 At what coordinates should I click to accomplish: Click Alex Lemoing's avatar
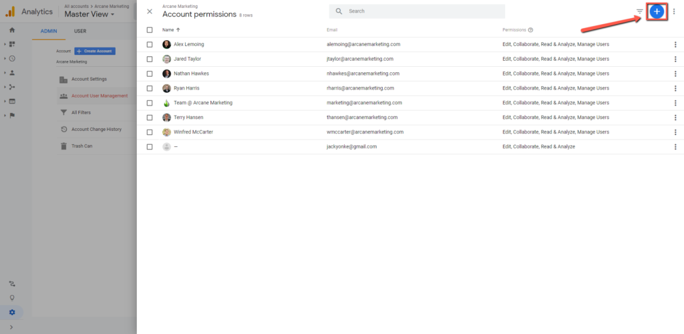pyautogui.click(x=166, y=45)
